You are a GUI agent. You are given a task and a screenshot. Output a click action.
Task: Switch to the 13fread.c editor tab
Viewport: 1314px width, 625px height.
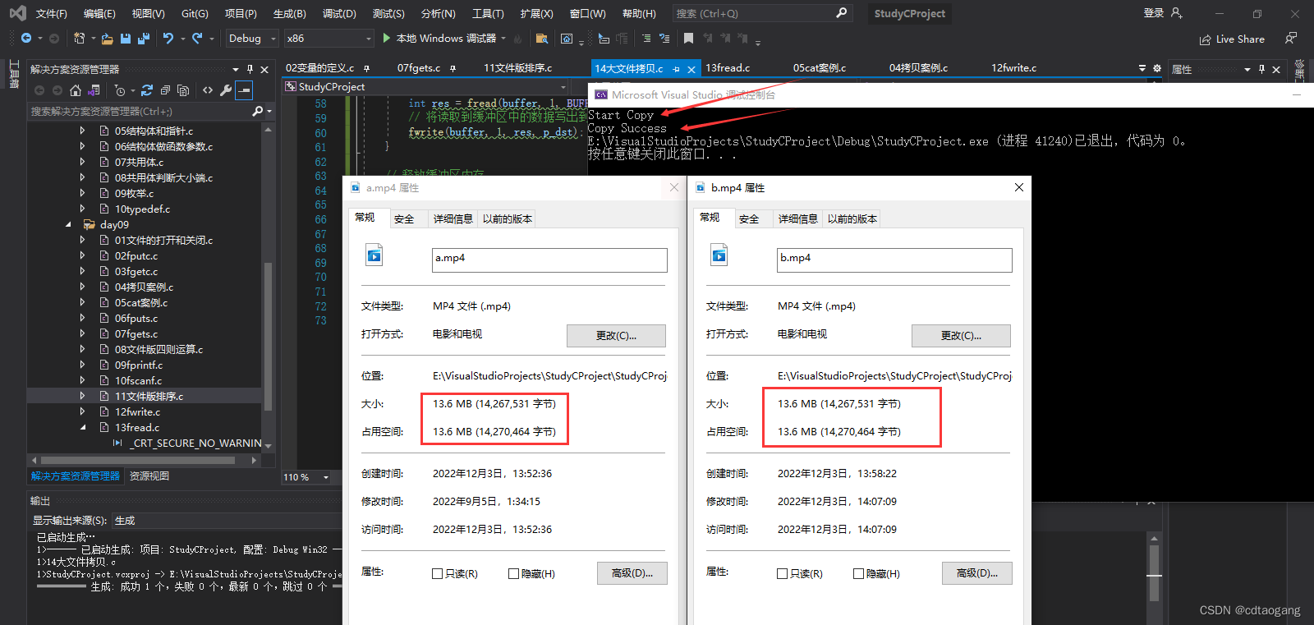(728, 68)
